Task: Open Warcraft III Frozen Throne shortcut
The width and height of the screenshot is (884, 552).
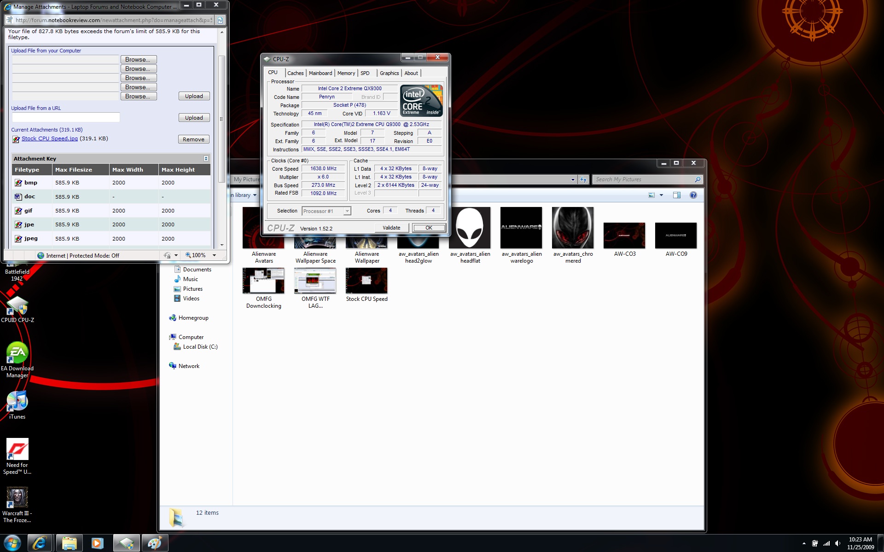Action: point(17,505)
